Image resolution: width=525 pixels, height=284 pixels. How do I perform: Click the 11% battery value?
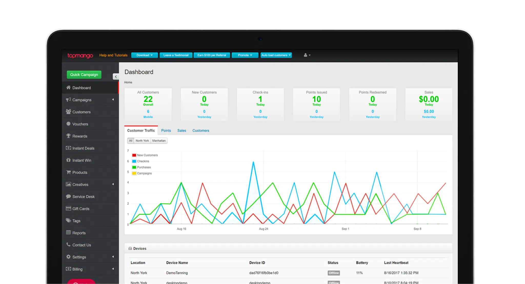(x=359, y=273)
